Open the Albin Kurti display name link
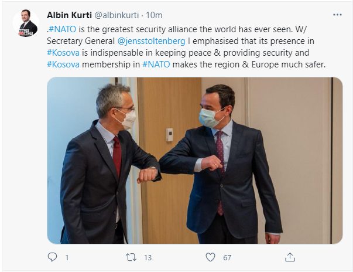 [69, 15]
